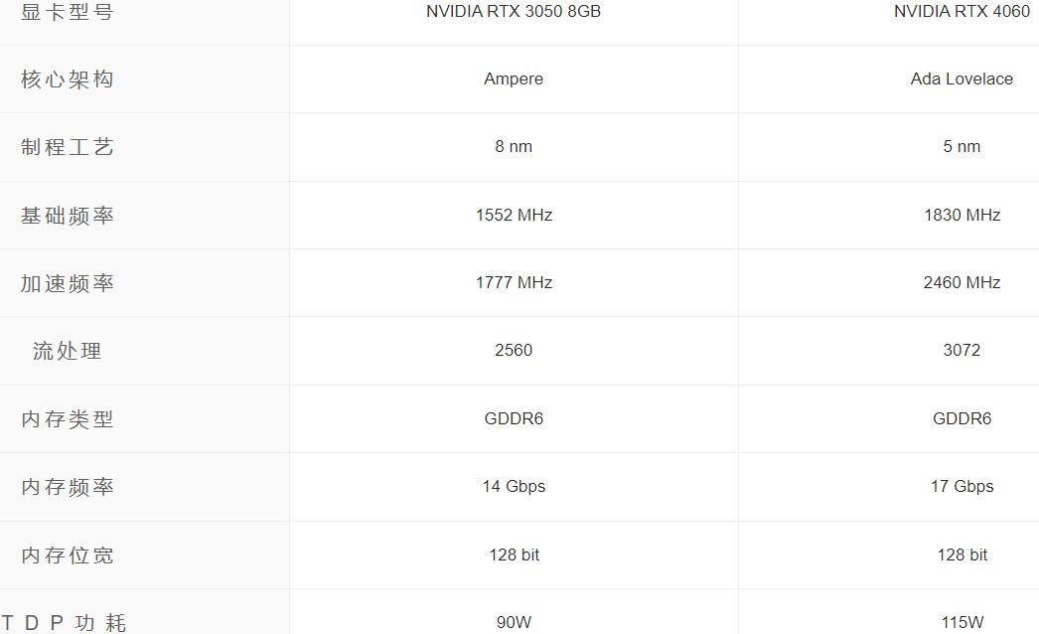Click the 8 nm process value
Image resolution: width=1039 pixels, height=634 pixels.
point(514,147)
